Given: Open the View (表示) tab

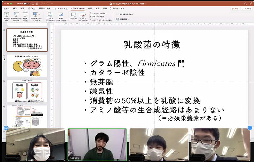Looking at the screenshot, I should (x=97, y=8).
